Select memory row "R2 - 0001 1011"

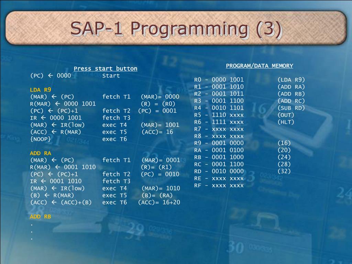(x=219, y=94)
